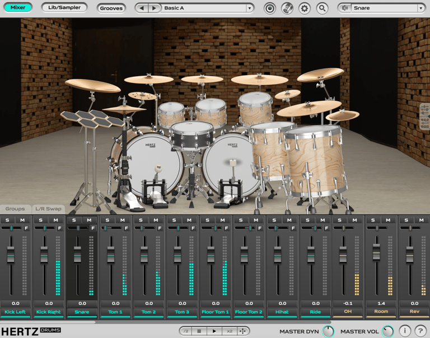The width and height of the screenshot is (430, 338).
Task: Select next preset arrow
Action: (154, 8)
